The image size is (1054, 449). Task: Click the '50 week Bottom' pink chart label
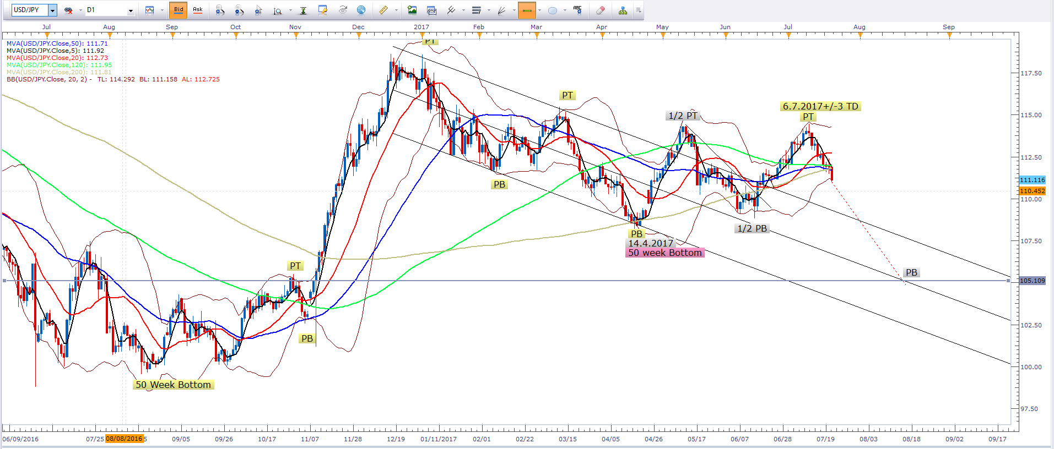665,253
